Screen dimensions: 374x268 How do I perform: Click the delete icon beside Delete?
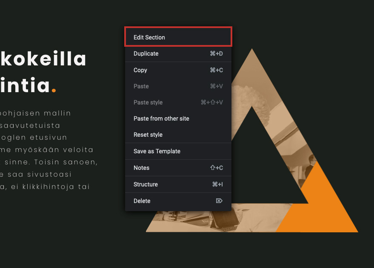click(x=219, y=201)
